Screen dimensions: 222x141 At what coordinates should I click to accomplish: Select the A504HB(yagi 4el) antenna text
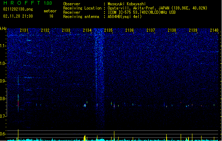(125, 17)
